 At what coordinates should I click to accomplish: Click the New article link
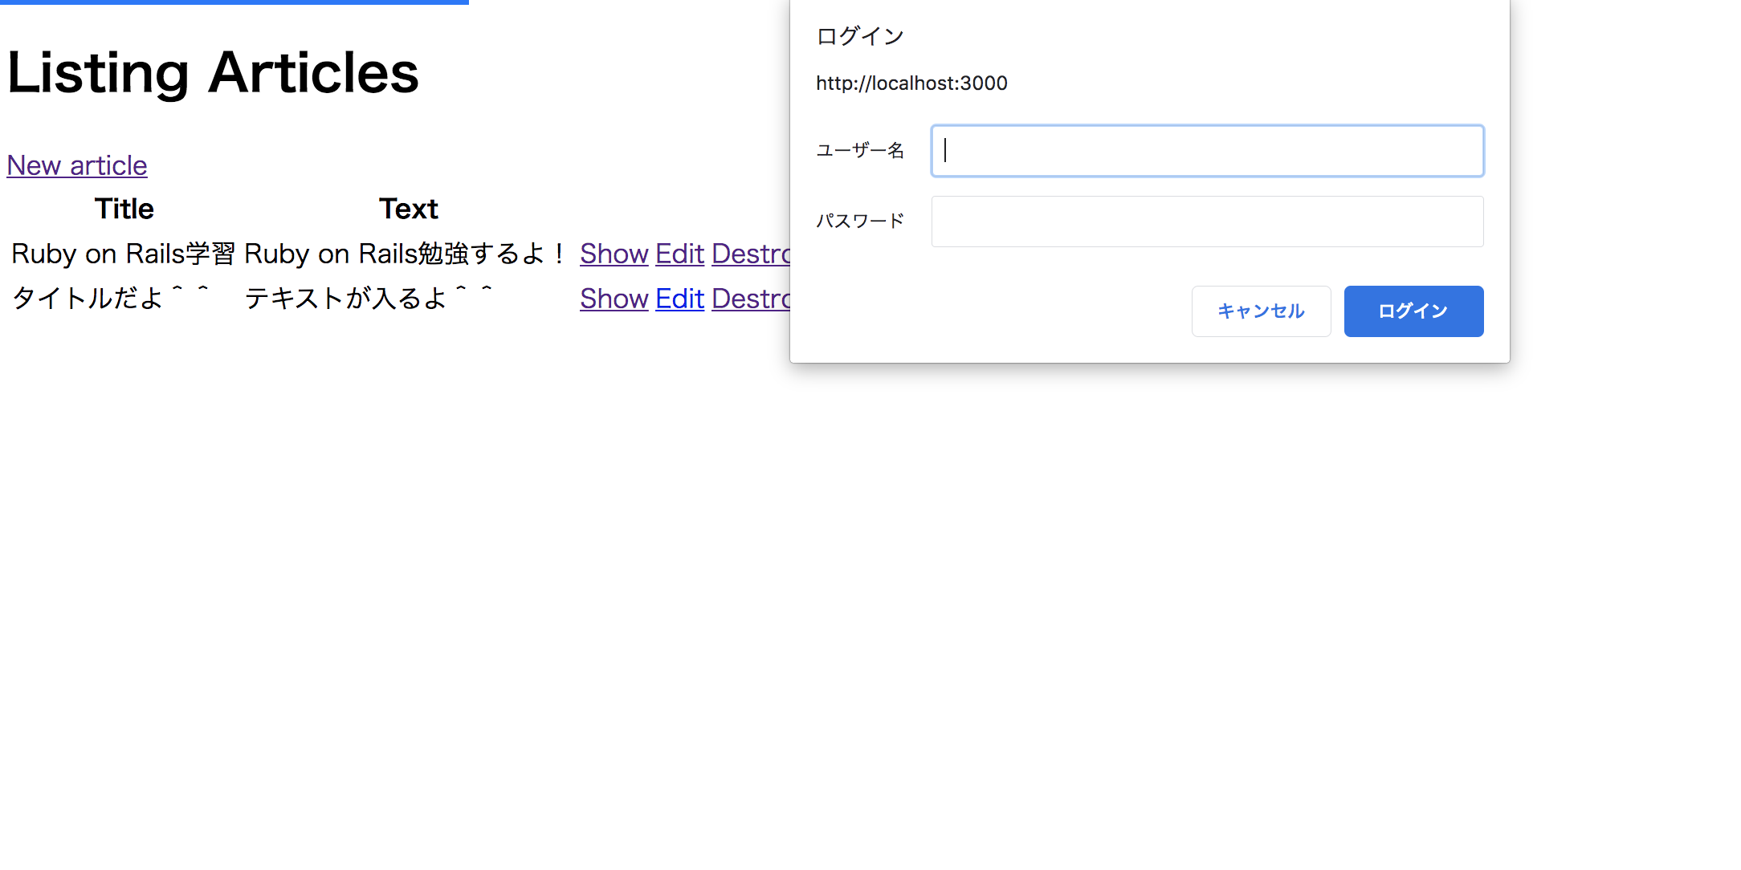77,165
